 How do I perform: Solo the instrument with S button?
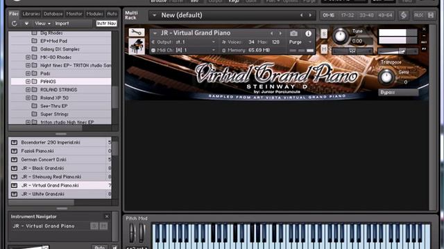click(x=324, y=34)
